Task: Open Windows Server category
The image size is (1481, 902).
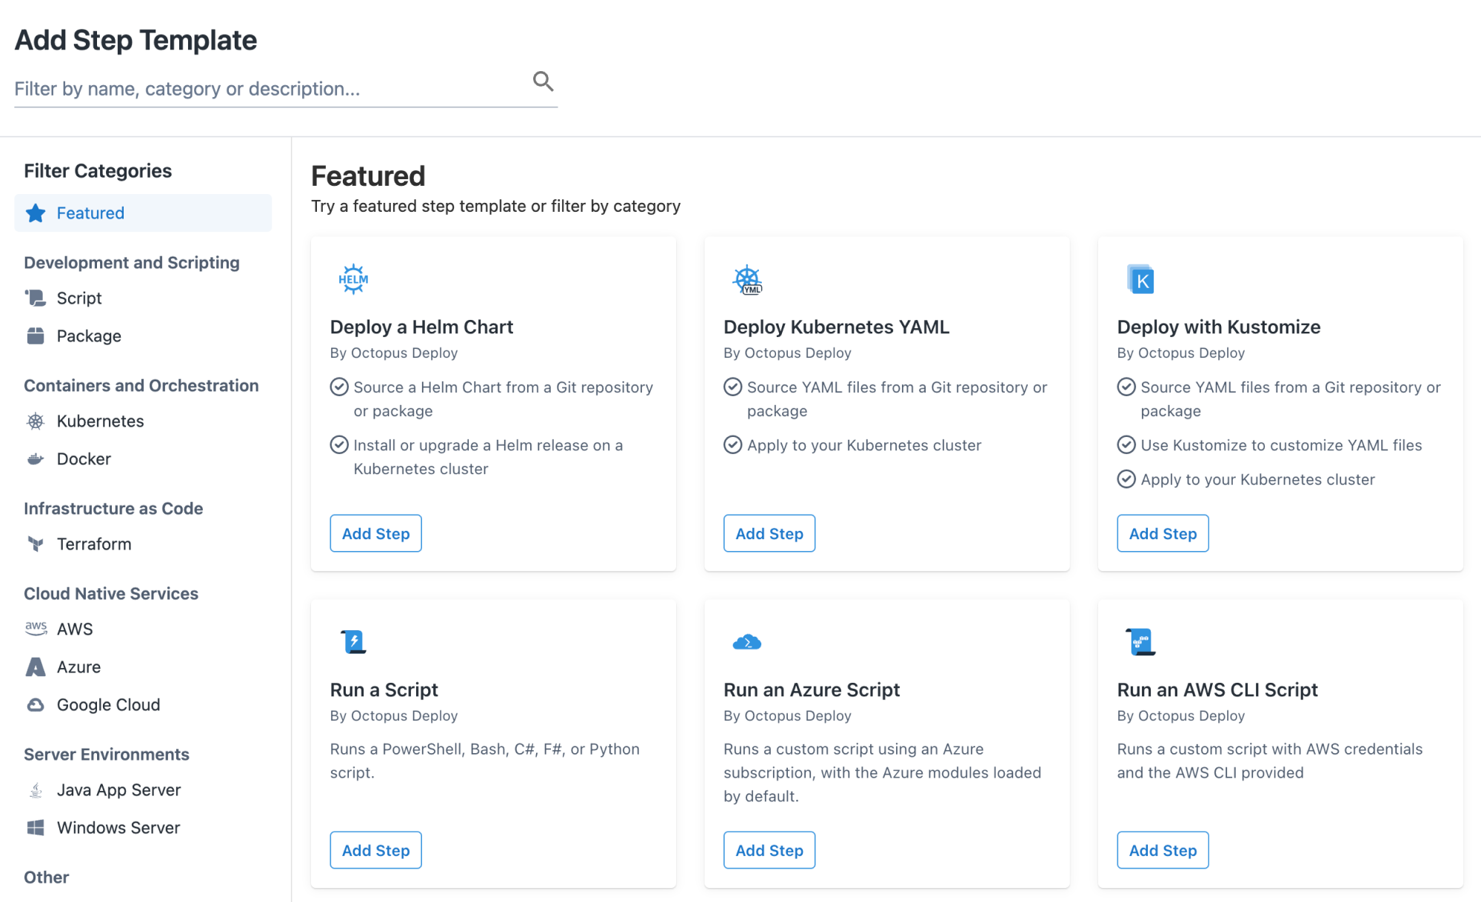Action: click(x=143, y=828)
